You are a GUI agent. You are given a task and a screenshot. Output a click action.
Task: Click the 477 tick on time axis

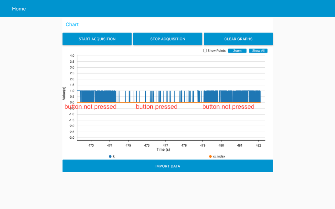click(x=165, y=145)
